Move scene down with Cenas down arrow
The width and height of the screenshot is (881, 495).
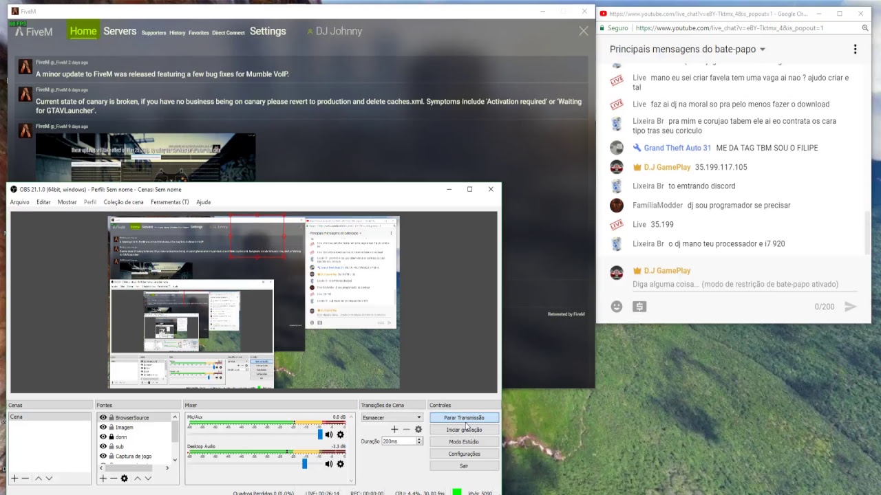pyautogui.click(x=49, y=478)
